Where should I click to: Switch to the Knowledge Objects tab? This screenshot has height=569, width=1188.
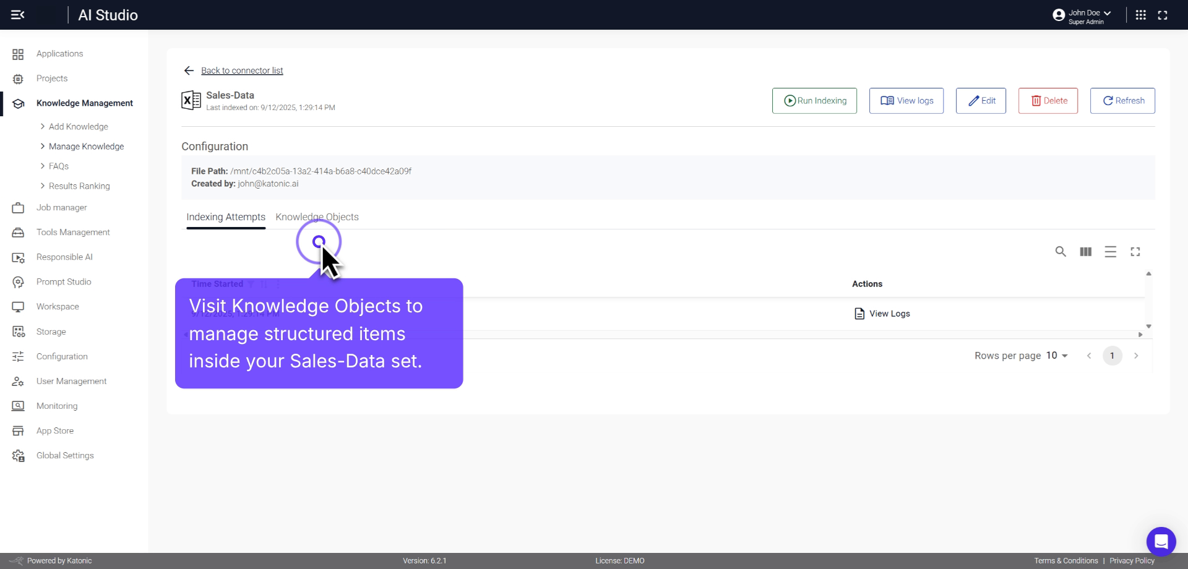(x=317, y=216)
